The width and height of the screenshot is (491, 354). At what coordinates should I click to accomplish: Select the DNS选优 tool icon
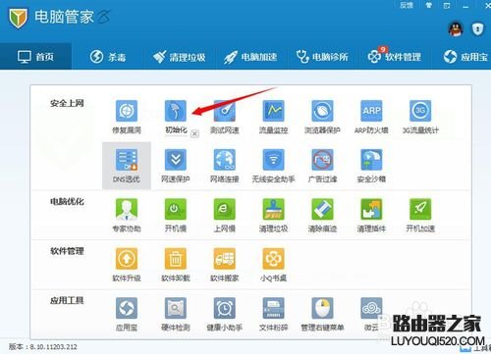coord(127,160)
